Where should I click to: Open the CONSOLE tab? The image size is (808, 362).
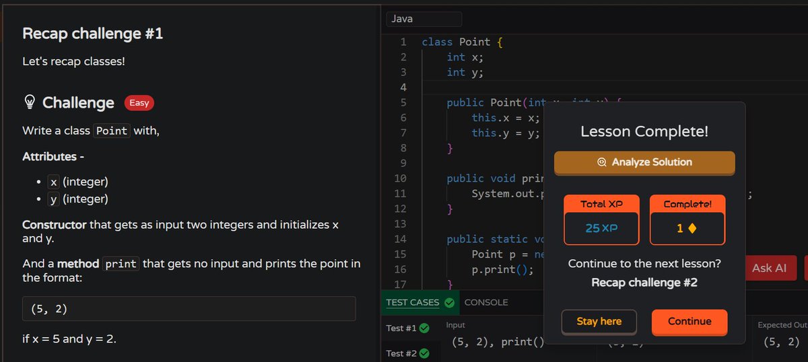486,302
